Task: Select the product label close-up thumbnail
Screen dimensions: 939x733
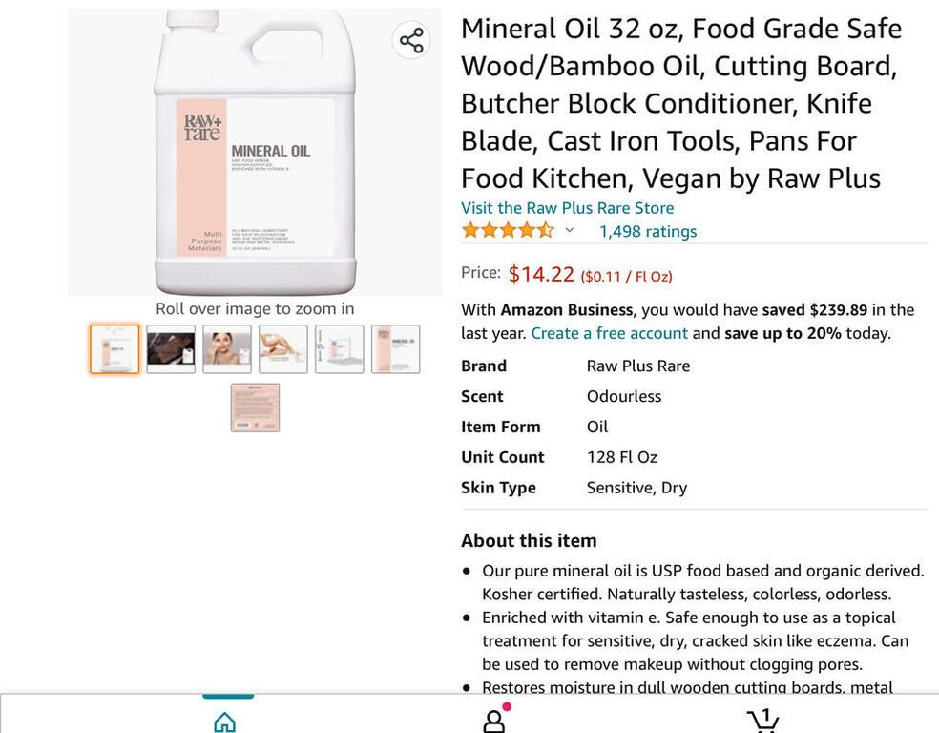Action: pos(395,349)
